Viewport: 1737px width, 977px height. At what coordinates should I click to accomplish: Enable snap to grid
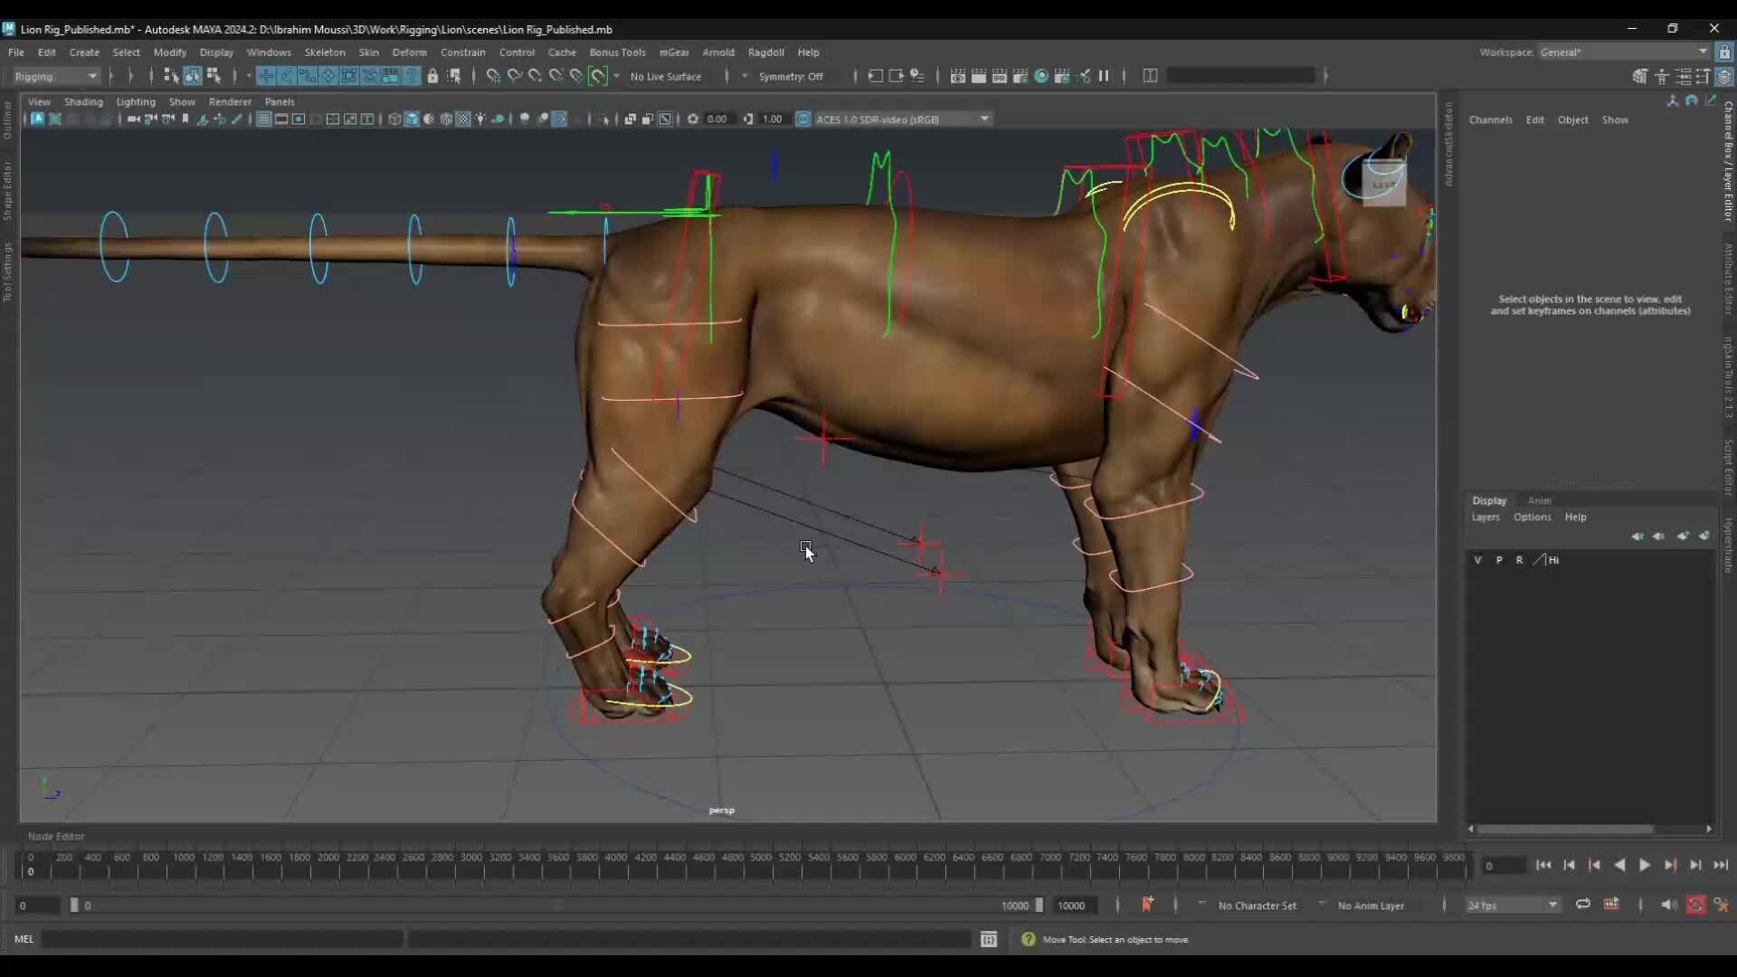click(493, 76)
